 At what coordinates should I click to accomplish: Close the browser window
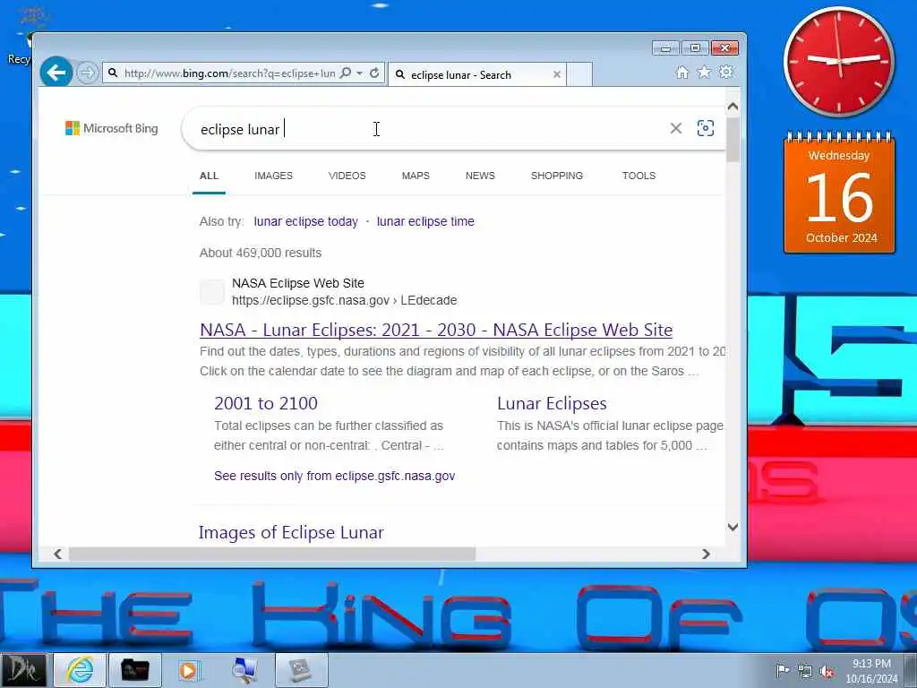(724, 48)
